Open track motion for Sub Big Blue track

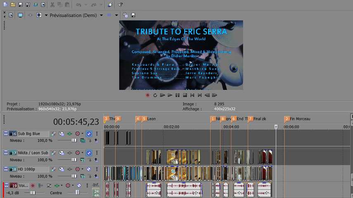[54, 134]
